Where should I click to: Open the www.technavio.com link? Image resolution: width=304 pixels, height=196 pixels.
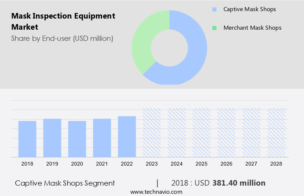pos(156,192)
